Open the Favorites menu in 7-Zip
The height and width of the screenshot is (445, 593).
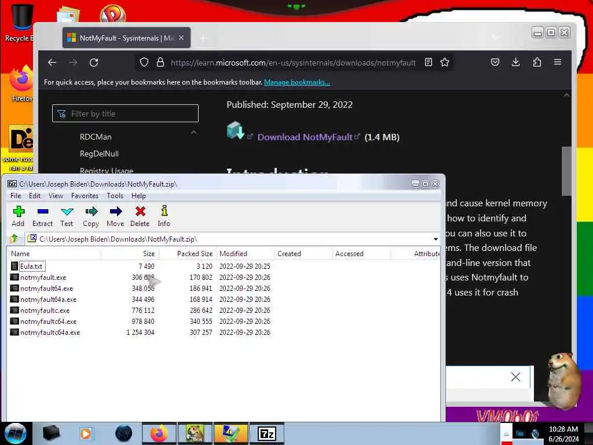[85, 196]
